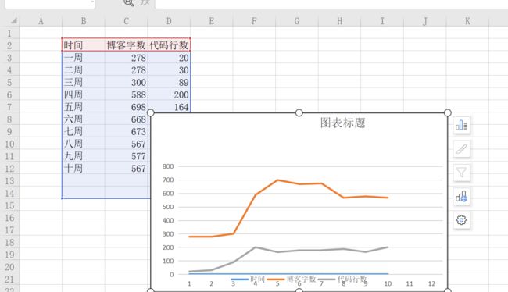The height and width of the screenshot is (292, 508).
Task: Click the cell labeled 八周
Action: [x=84, y=144]
